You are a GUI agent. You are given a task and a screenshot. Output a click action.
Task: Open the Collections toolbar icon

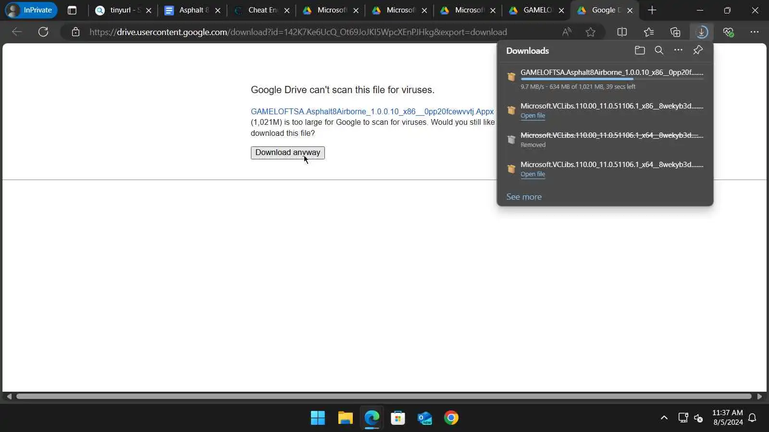pos(675,32)
